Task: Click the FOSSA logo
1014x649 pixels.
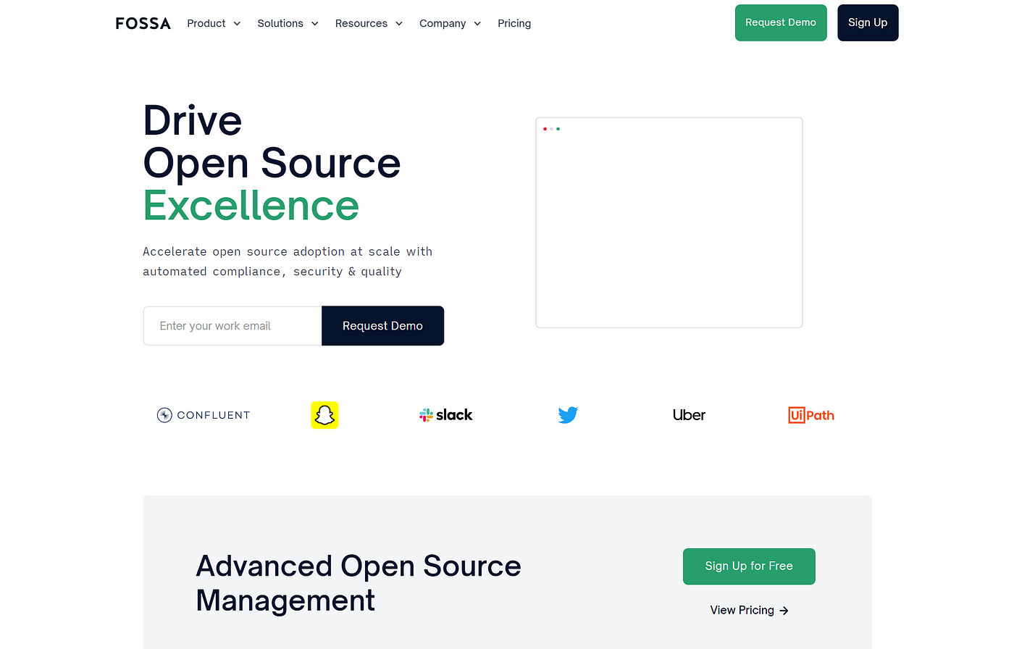Action: [143, 23]
